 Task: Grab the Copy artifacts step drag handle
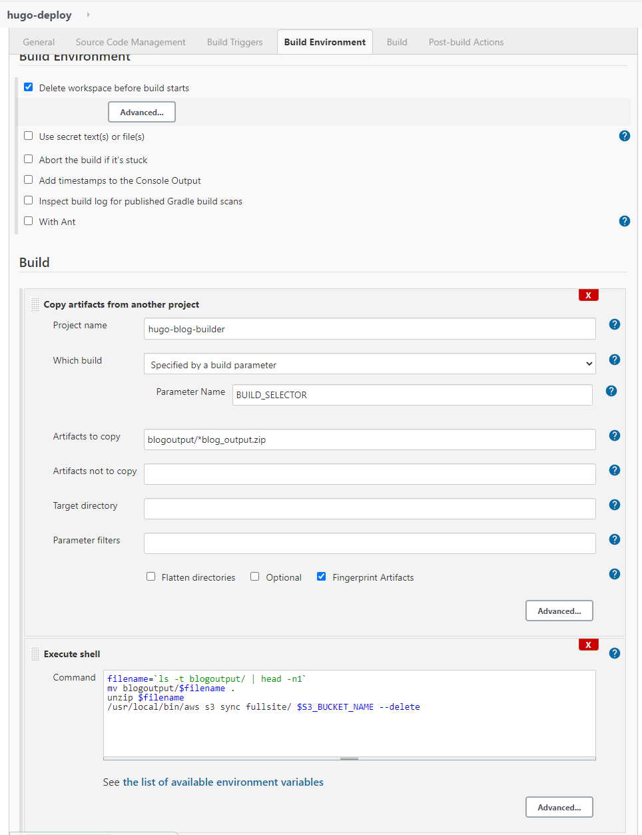pos(35,305)
